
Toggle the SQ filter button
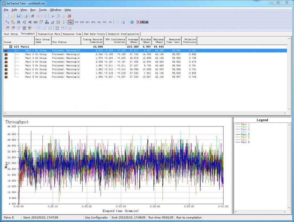99,22
